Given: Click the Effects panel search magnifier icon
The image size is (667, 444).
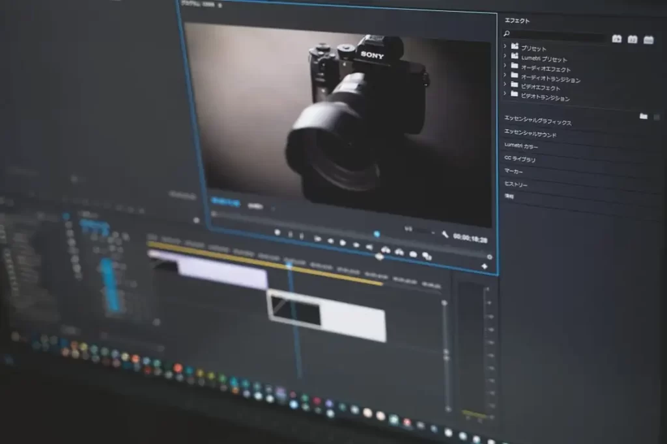Looking at the screenshot, I should click(x=507, y=33).
